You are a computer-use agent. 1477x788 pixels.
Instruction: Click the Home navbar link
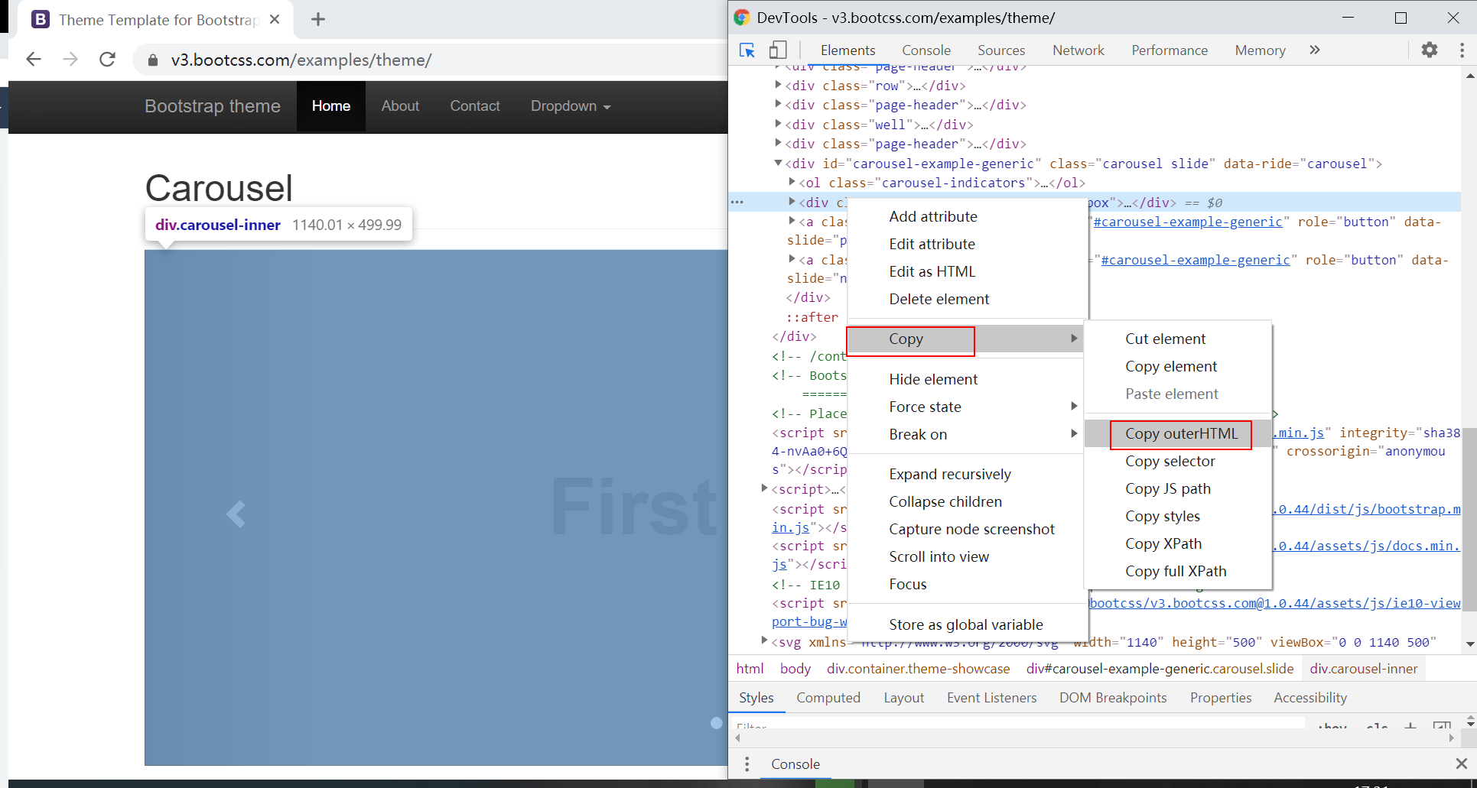[331, 106]
